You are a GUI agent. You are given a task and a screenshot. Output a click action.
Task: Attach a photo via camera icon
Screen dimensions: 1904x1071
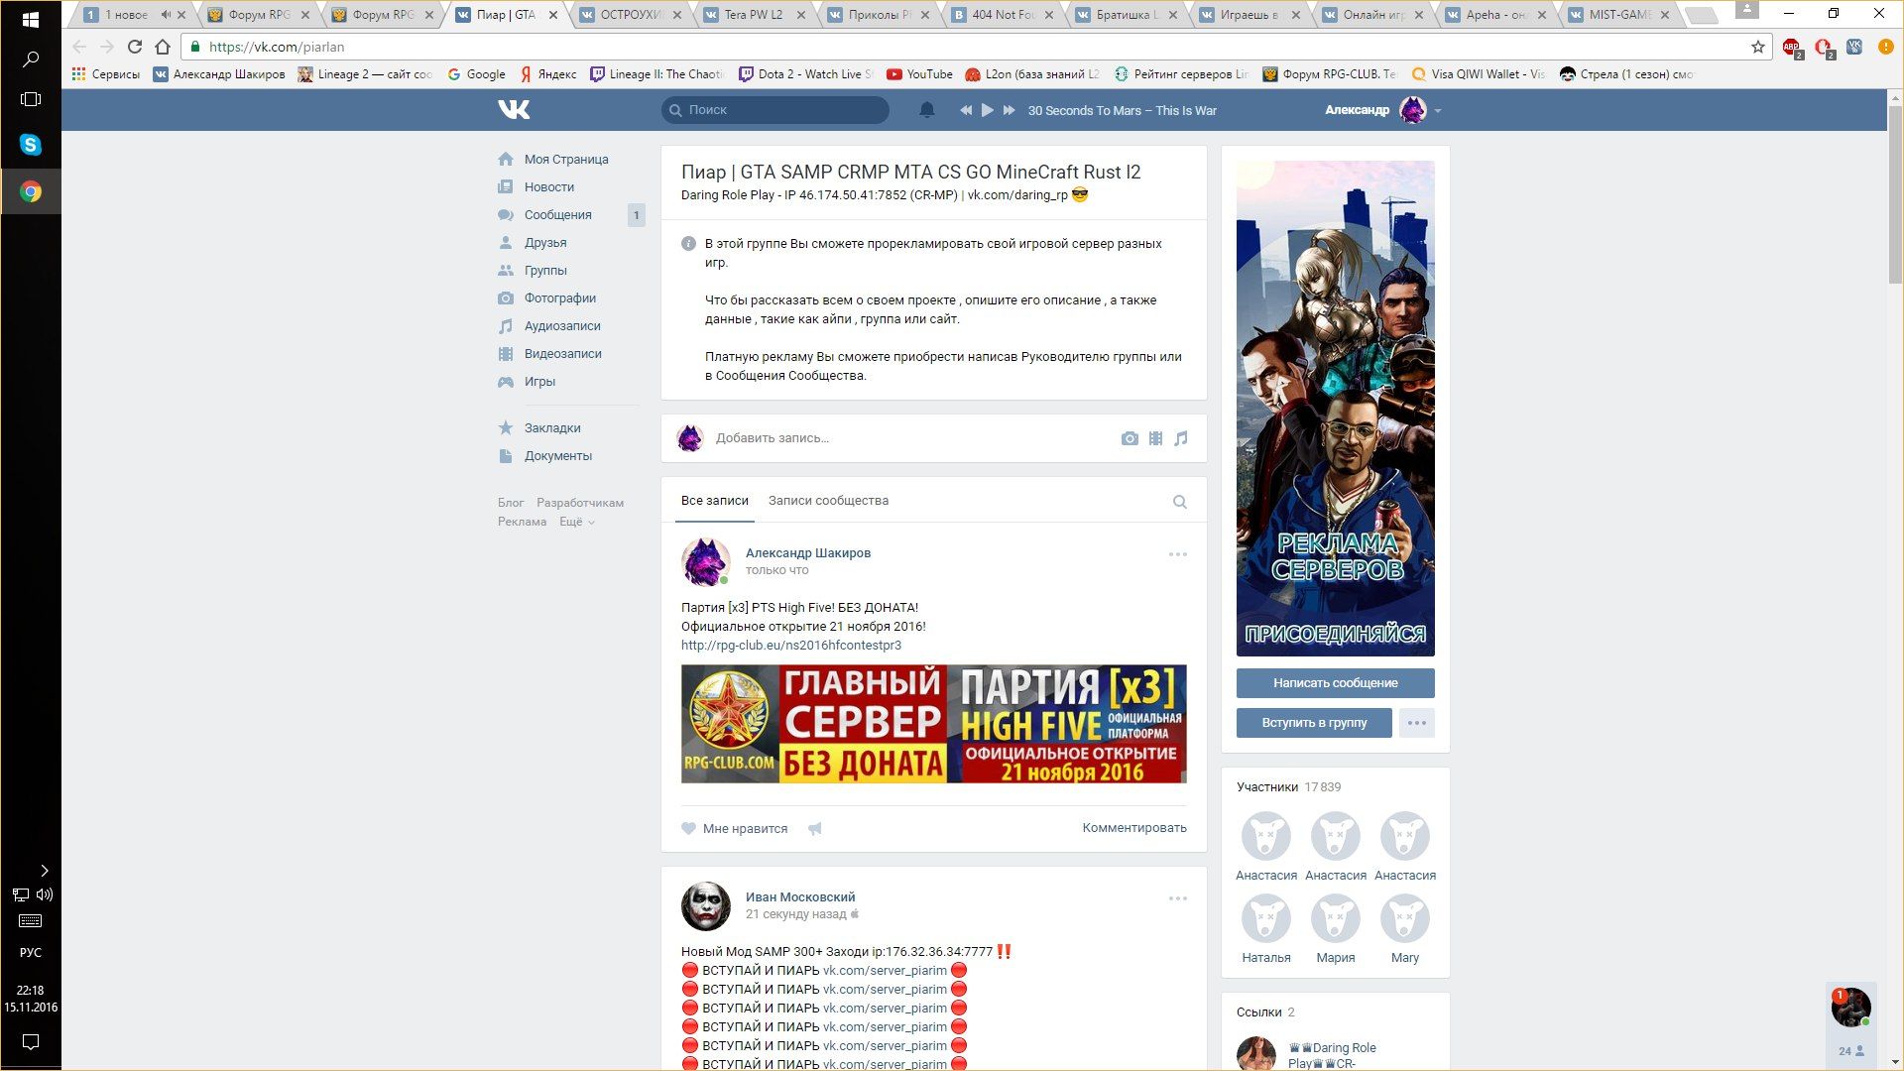[x=1130, y=438]
